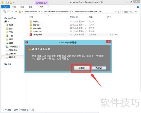Open the 视频 (Videos) folder in sidebar
The width and height of the screenshot is (141, 113).
pyautogui.click(x=11, y=25)
